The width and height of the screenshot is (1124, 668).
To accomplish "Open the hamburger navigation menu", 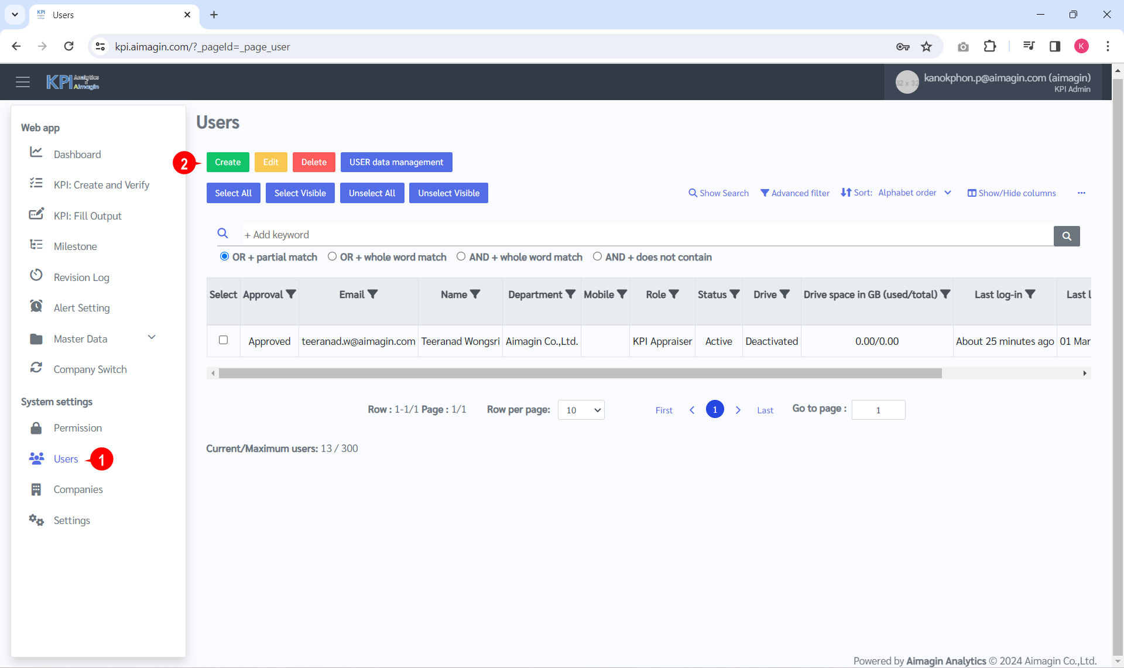I will (x=23, y=82).
